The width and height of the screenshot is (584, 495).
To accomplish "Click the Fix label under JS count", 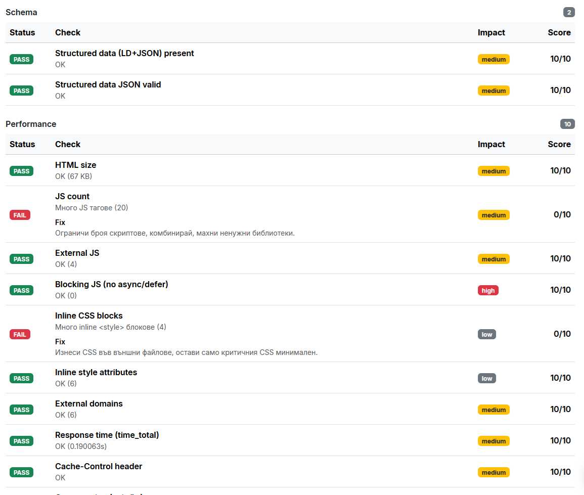I will [60, 222].
